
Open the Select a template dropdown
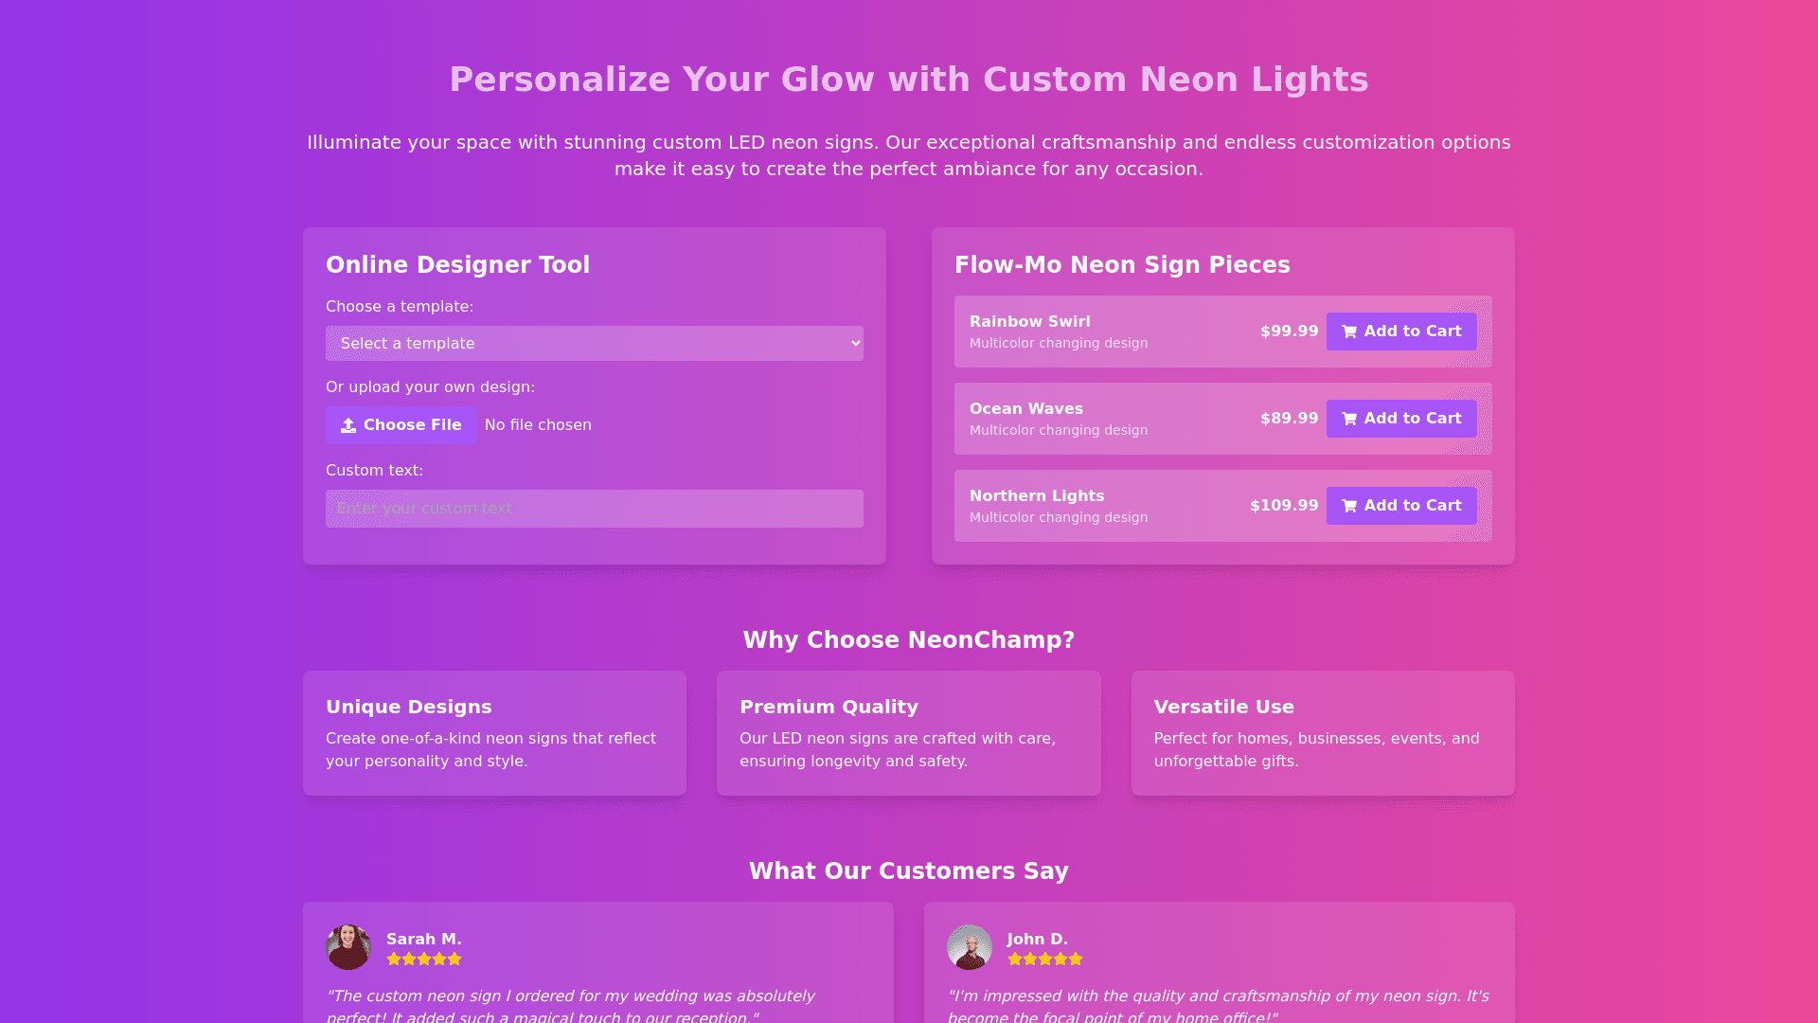click(x=594, y=344)
